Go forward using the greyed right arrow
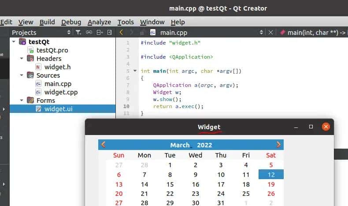 click(x=131, y=33)
